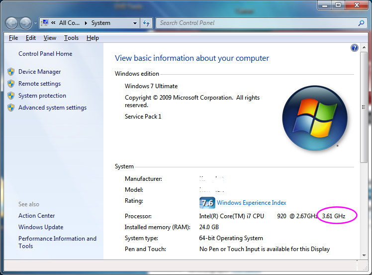Click the shield icon beside Device Manager

(x=11, y=72)
